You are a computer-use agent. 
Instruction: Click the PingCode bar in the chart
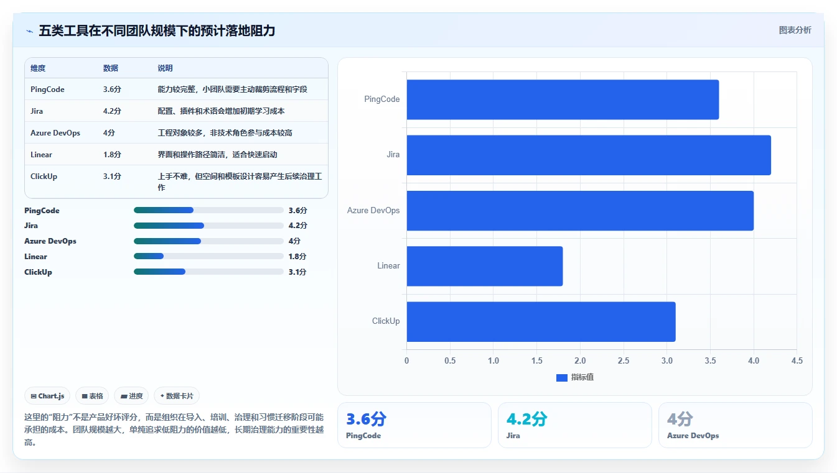coord(563,99)
